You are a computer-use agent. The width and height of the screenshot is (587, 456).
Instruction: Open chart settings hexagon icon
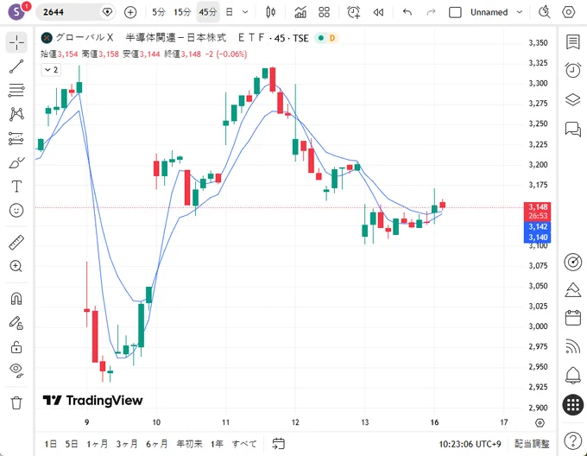(568, 12)
